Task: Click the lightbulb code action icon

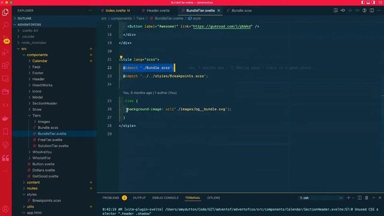Action: click(x=121, y=58)
